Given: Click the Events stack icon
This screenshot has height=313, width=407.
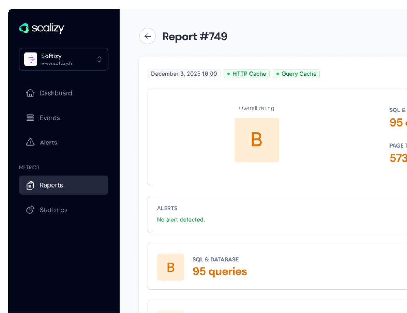Looking at the screenshot, I should [x=30, y=118].
